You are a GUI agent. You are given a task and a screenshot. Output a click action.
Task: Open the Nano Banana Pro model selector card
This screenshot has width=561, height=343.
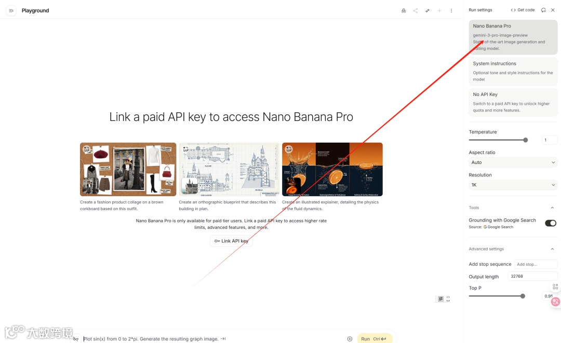pos(513,37)
